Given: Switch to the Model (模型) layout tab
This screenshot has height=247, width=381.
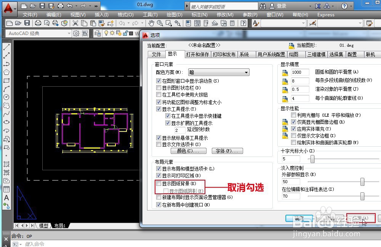Looking at the screenshot, I should (44, 226).
